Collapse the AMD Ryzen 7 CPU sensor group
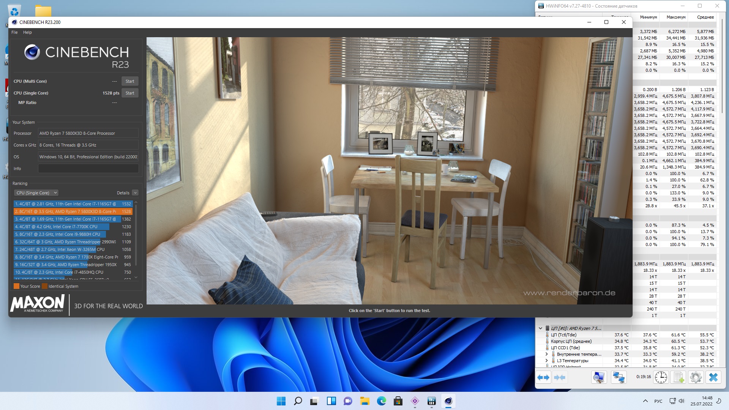 [x=540, y=328]
